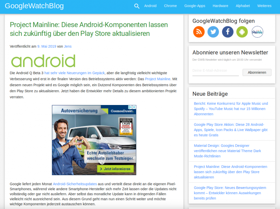Open the Play Store Aktion 28 Android-Apps article
Image resolution: width=280 pixels, height=209 pixels.
(231, 130)
